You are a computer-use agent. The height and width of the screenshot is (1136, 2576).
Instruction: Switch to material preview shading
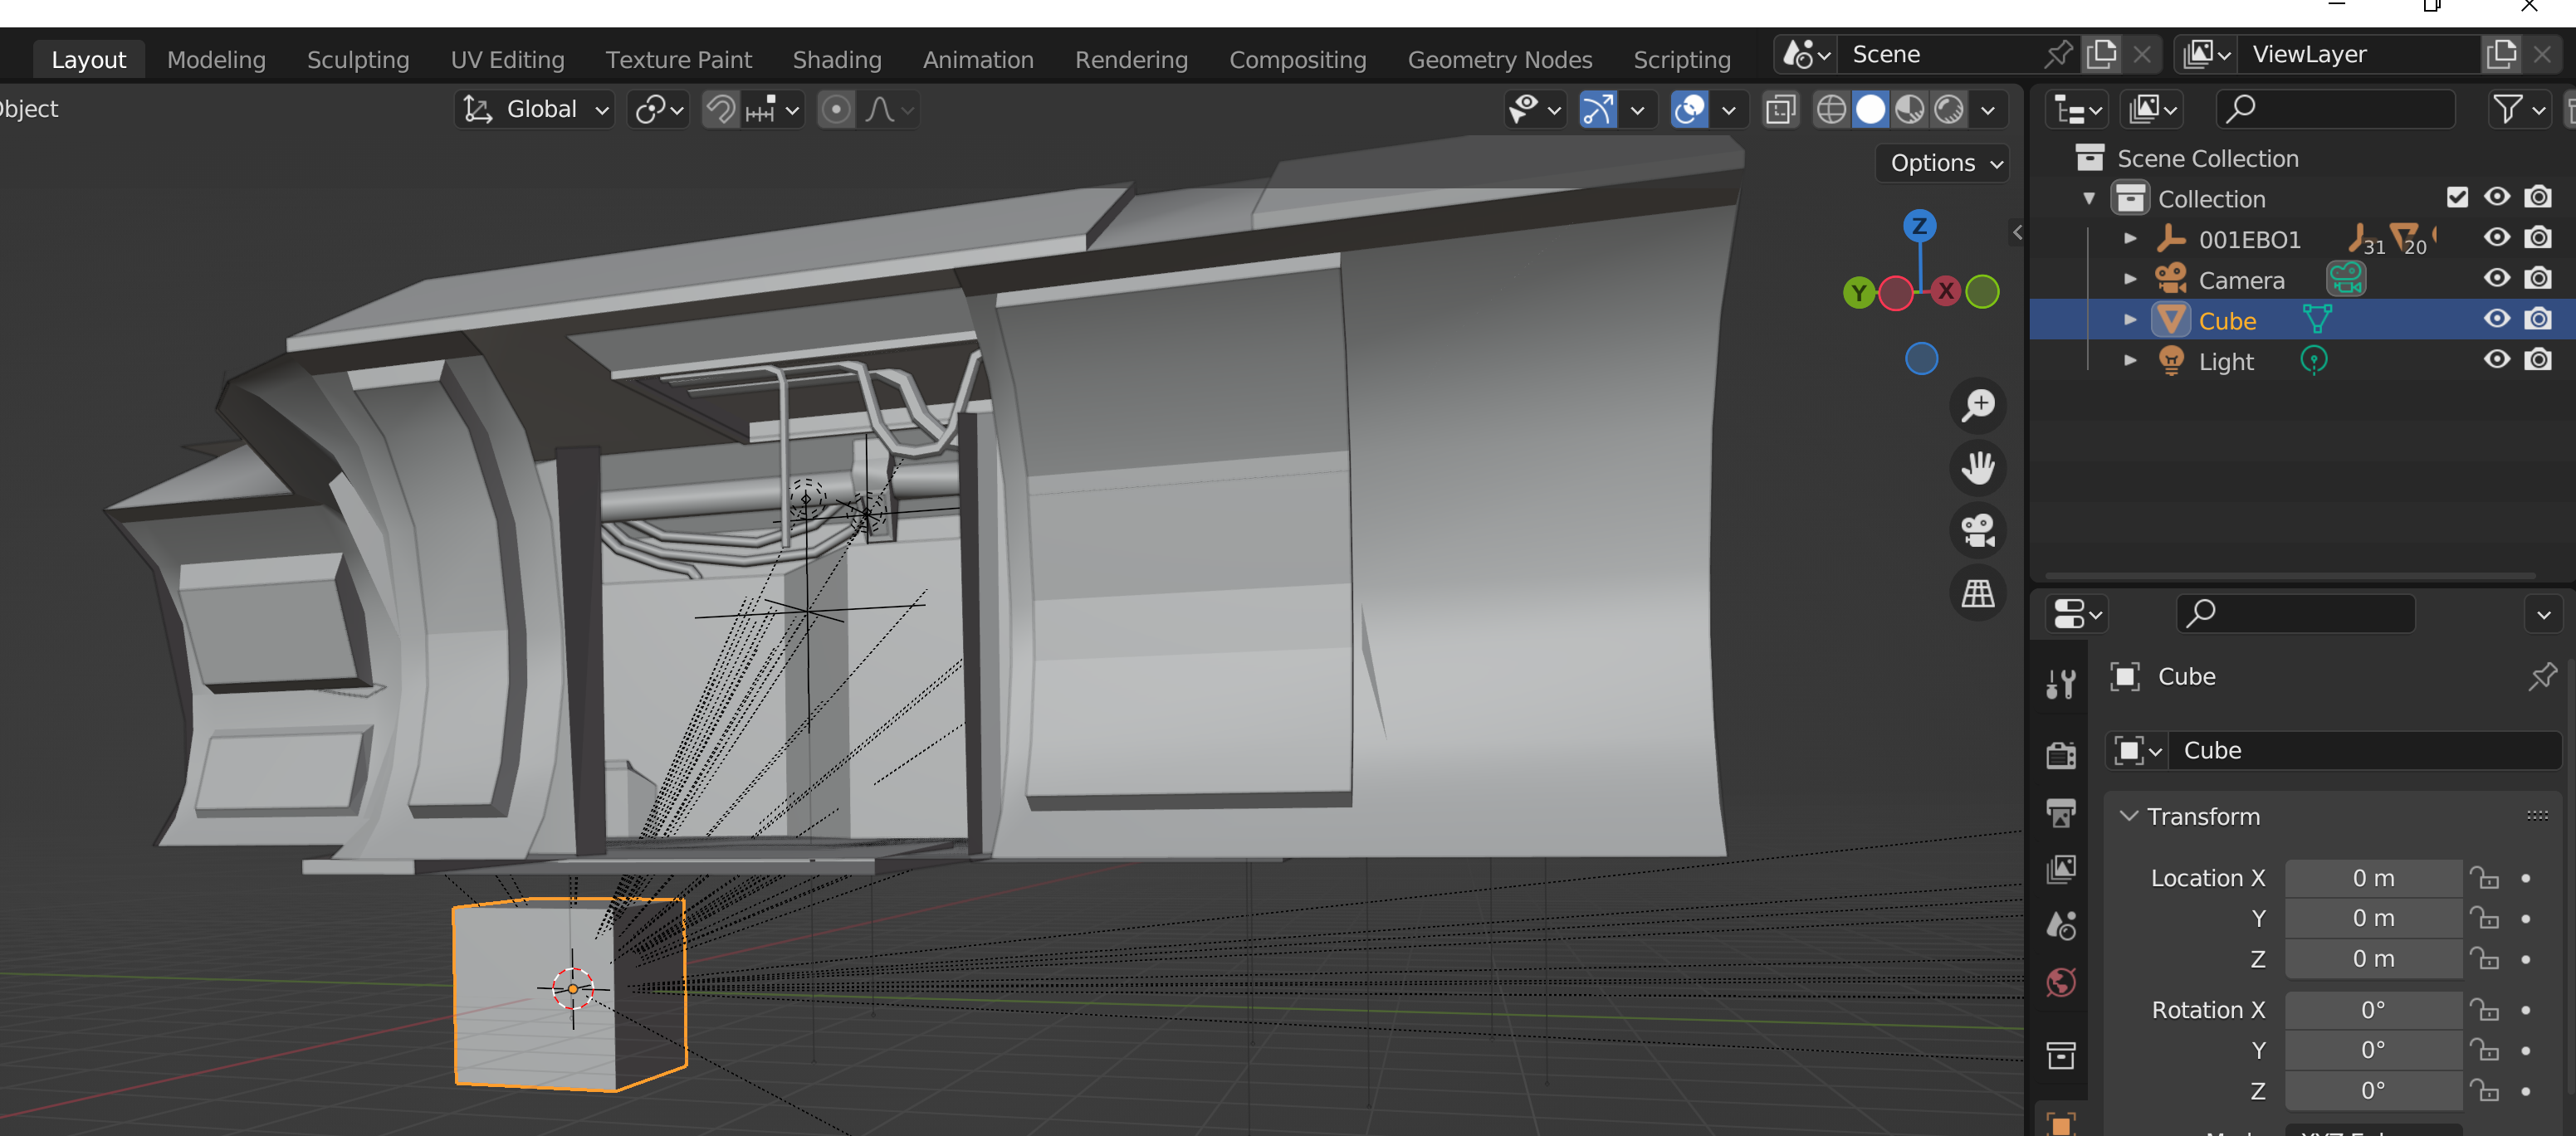tap(1910, 109)
